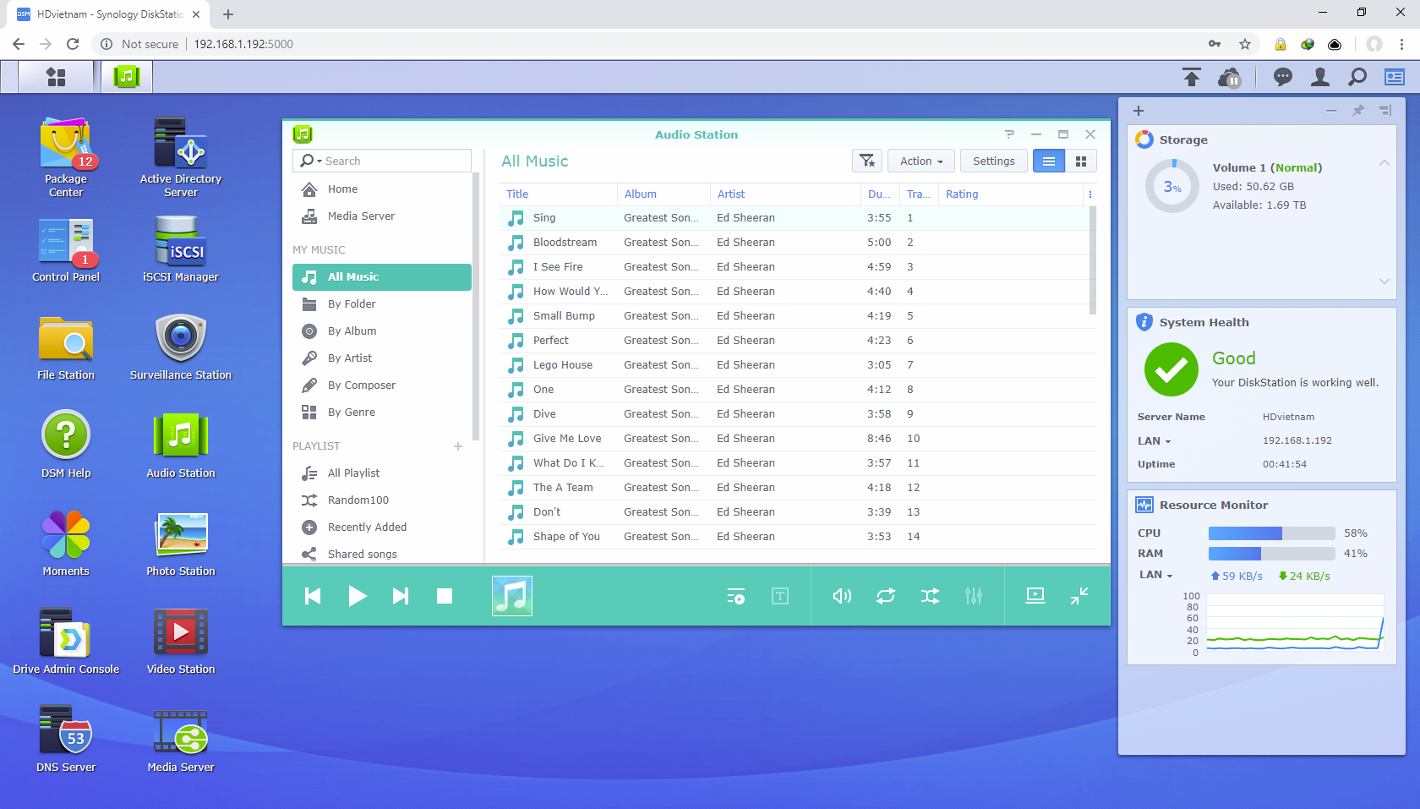Open Moments desktop icon
1420x809 pixels.
pos(66,544)
